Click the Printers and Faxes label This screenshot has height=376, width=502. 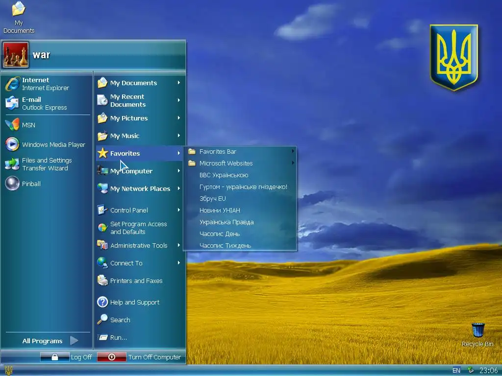(136, 281)
